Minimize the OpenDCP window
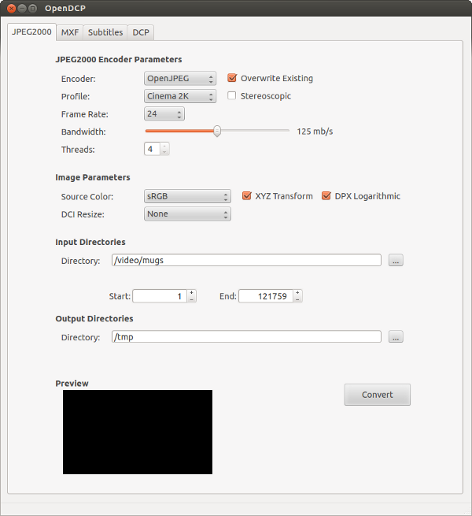This screenshot has width=472, height=516. pos(22,8)
